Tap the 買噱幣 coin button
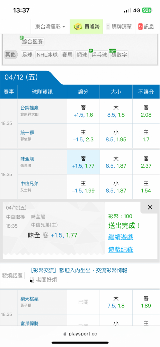160x347 pixels. [87, 27]
